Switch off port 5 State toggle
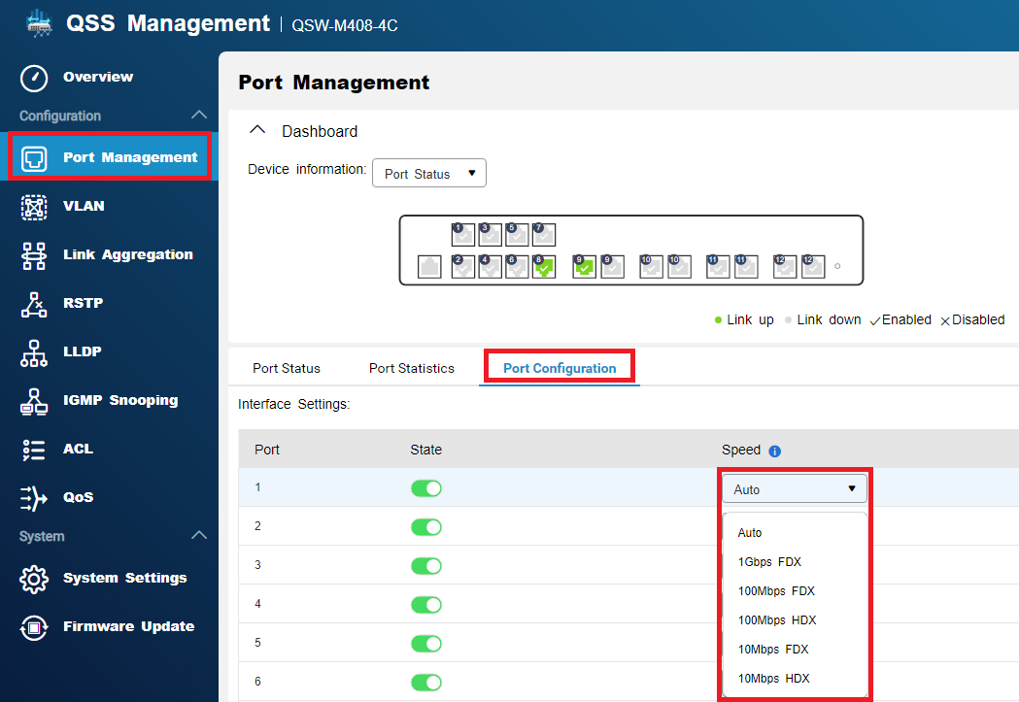This screenshot has height=702, width=1019. point(426,644)
